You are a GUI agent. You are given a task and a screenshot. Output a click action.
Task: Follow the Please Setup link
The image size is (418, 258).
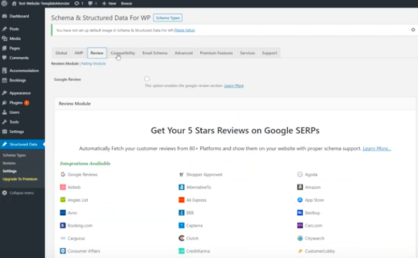click(184, 30)
